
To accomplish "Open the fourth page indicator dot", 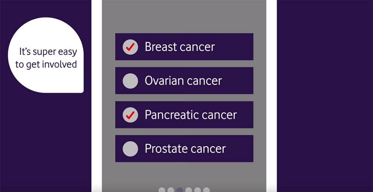I will tap(189, 190).
